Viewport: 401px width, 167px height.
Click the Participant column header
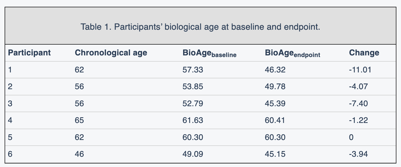click(29, 53)
